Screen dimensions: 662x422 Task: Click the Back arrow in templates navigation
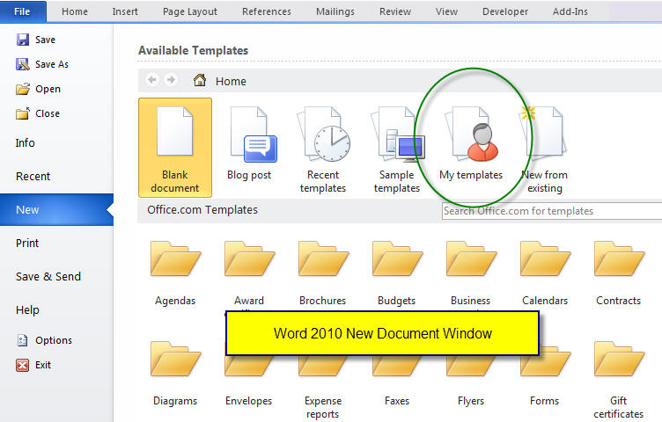pyautogui.click(x=152, y=79)
